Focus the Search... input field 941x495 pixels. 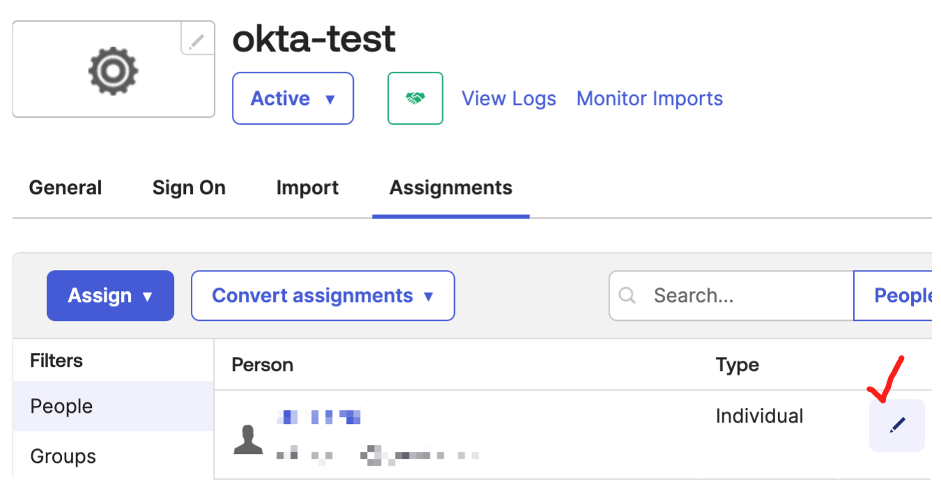(731, 296)
